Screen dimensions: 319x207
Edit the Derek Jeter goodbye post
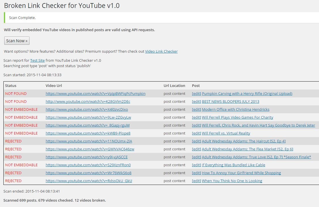(196, 125)
